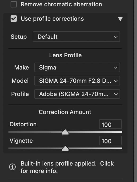Screen dimensions: 137x182
Task: Click the info icon beside built-in profile message
Action: [12, 167]
